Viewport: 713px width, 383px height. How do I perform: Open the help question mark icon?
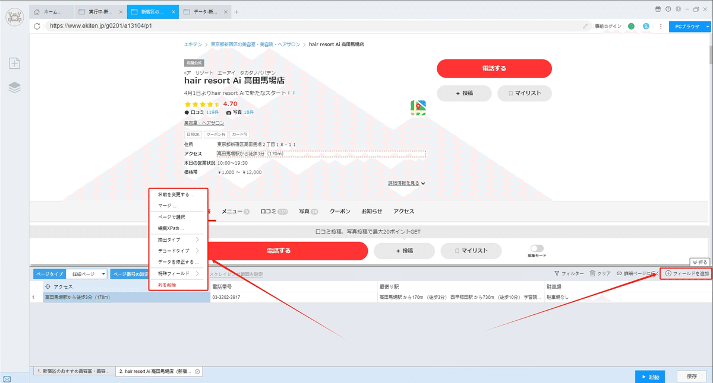(668, 9)
